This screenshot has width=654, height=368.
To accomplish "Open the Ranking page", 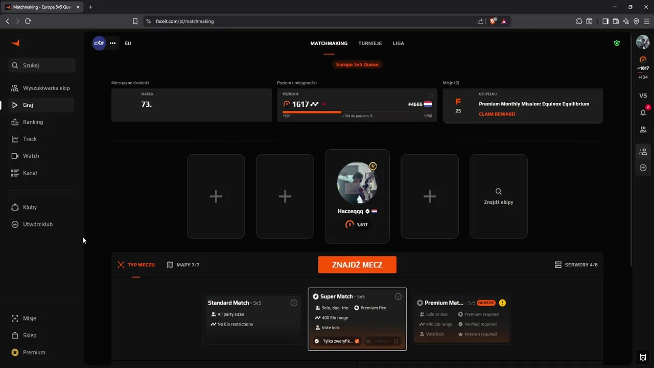I will (x=41, y=122).
